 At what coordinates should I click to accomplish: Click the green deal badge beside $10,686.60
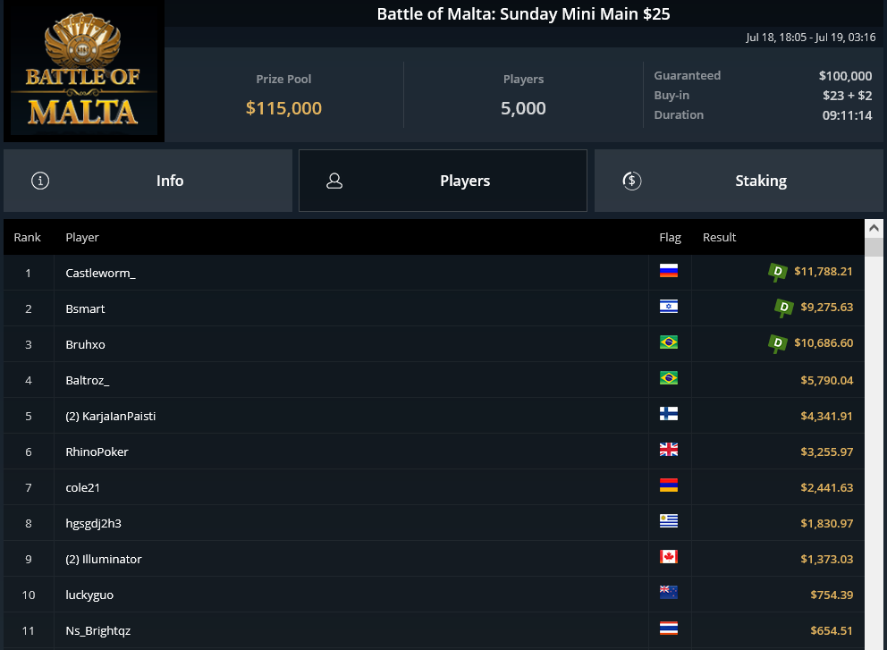point(778,343)
